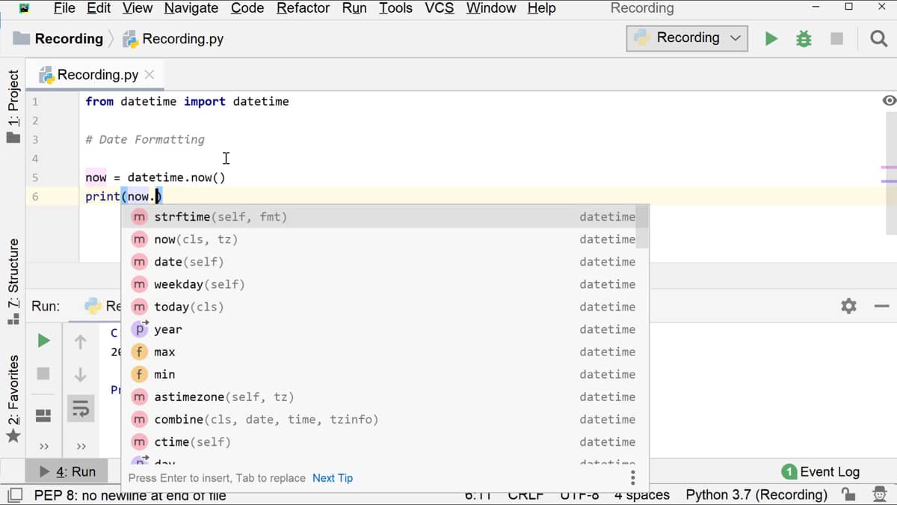The height and width of the screenshot is (505, 897).
Task: Open Python 3.7 (Recording) interpreter selector
Action: (756, 495)
